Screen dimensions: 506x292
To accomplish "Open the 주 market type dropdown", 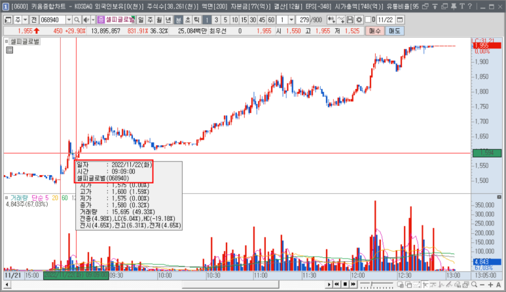I will point(25,20).
